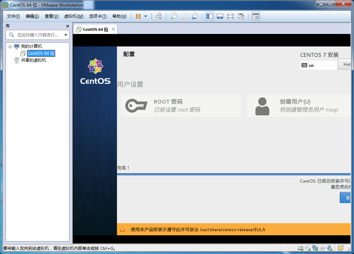Open the 文件(F) menu
The height and width of the screenshot is (254, 354).
[13, 16]
